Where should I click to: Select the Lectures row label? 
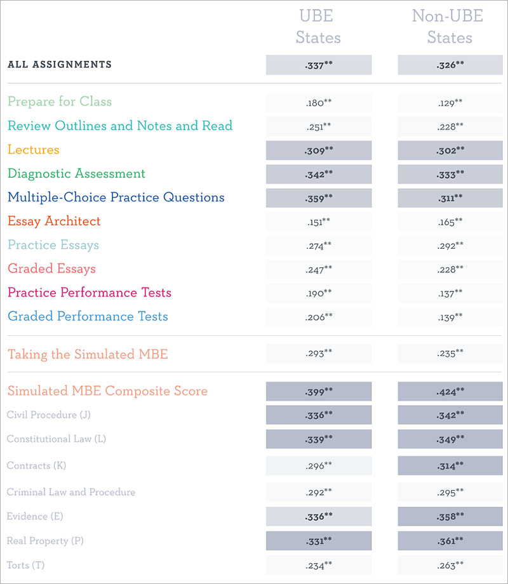coord(34,150)
